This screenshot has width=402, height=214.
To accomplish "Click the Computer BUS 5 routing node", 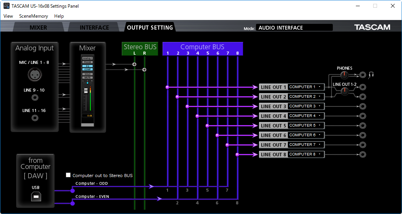I will [x=207, y=125].
